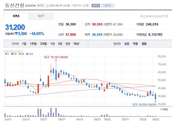
Task: Click the help icon beside 넥스트레이드(NXT)
Action: pos(166,16)
